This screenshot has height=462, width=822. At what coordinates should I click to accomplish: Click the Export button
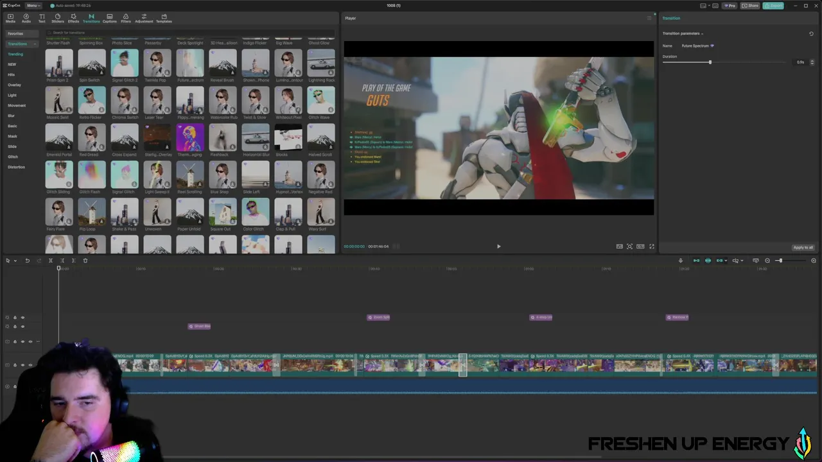pyautogui.click(x=773, y=6)
